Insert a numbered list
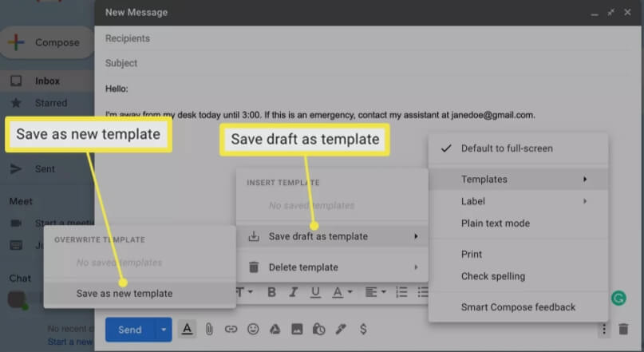644x352 pixels. pyautogui.click(x=401, y=292)
